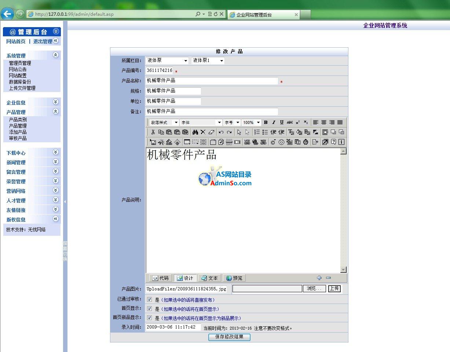This screenshot has height=352, width=450.
Task: Undo last edit in editor
Action: [x=221, y=132]
